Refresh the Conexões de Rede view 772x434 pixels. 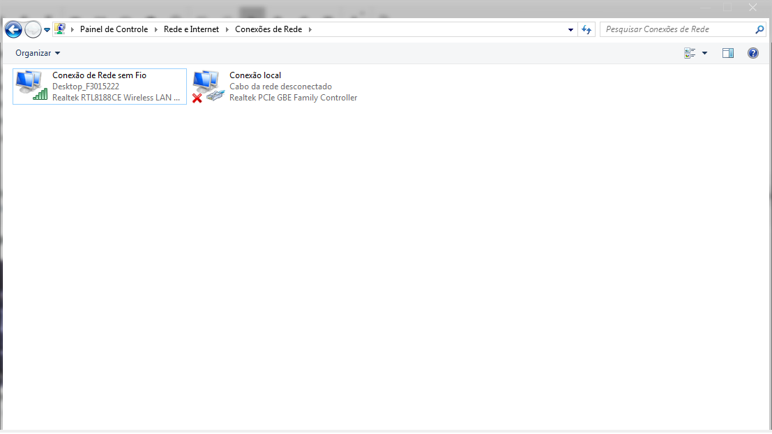pyautogui.click(x=586, y=29)
